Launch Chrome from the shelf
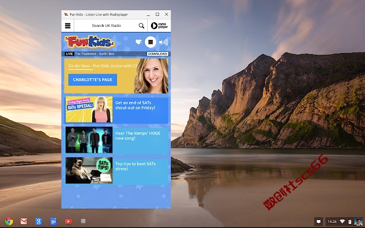 pos(9,221)
